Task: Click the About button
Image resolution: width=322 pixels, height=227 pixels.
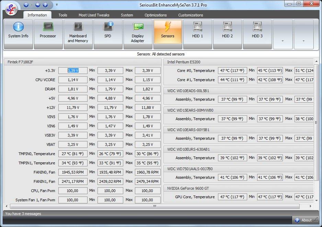Action: 303,220
